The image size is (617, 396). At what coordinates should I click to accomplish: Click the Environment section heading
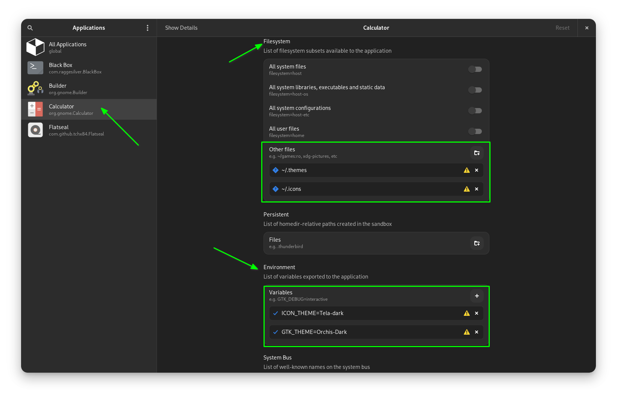pyautogui.click(x=279, y=267)
